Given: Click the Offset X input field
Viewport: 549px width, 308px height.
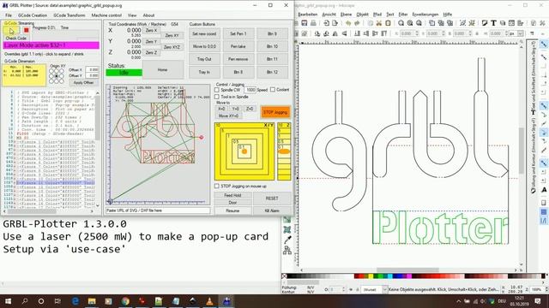Looking at the screenshot, I should (x=92, y=70).
